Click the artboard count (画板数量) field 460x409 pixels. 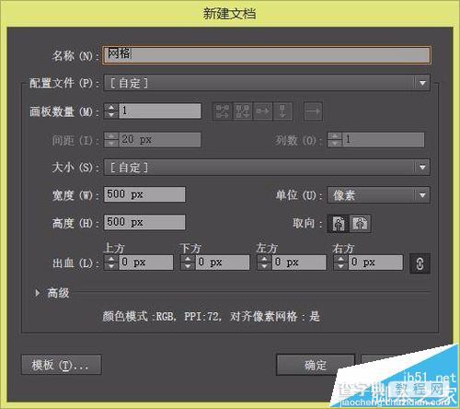pos(160,111)
